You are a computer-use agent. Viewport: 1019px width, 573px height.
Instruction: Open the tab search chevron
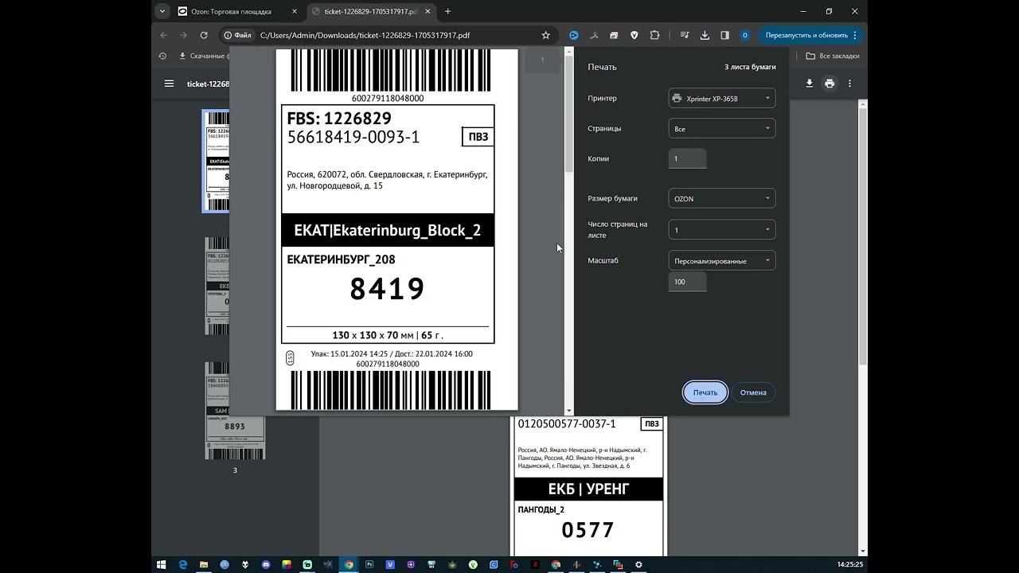(162, 11)
